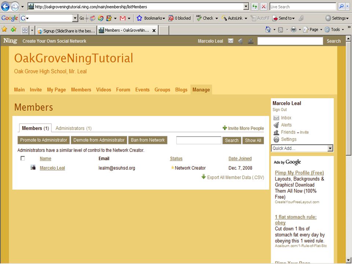Click the scrollbar down arrow at the bottom
Viewport: 352px width, 264px height.
[348, 260]
